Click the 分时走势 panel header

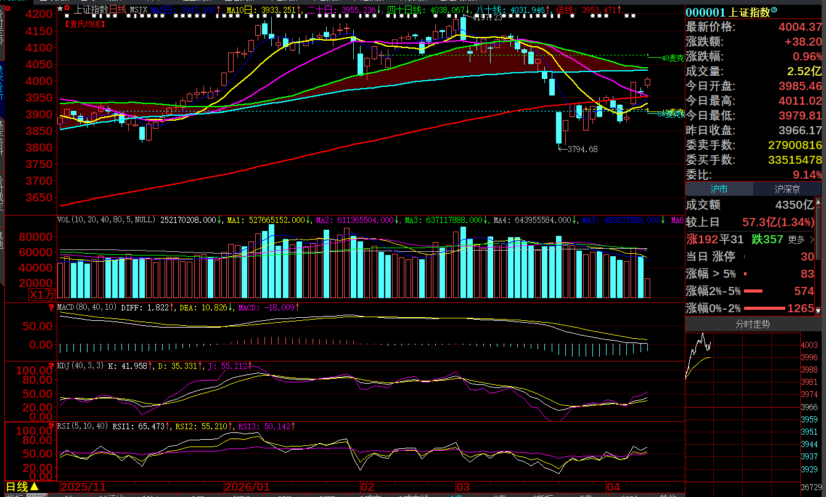click(x=753, y=325)
